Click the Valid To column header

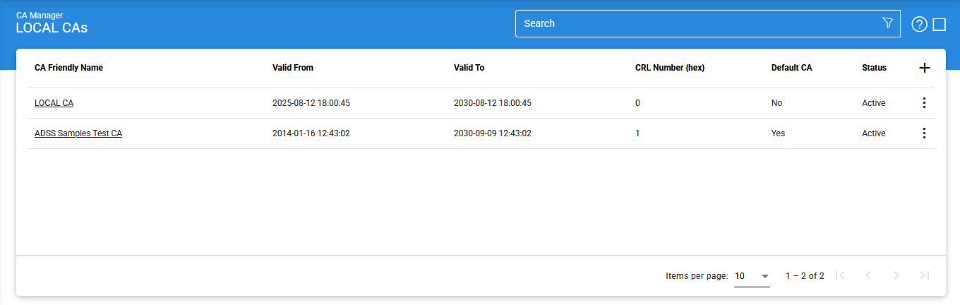click(469, 68)
